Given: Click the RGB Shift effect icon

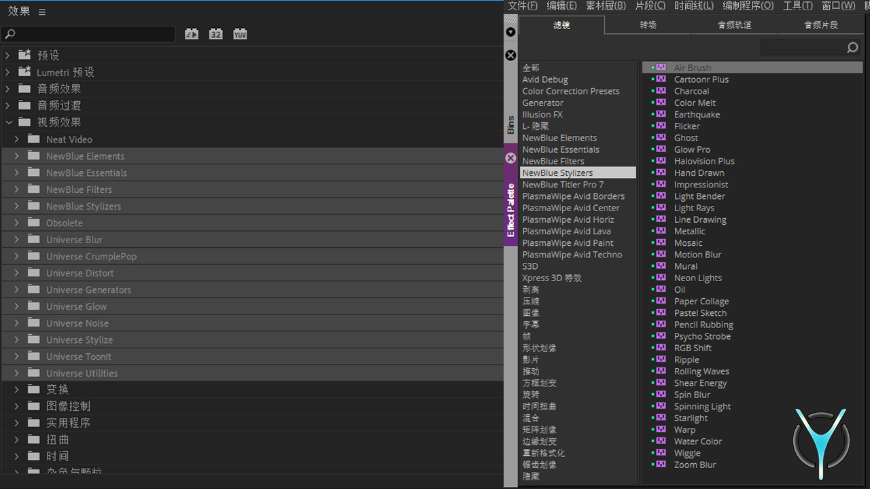Looking at the screenshot, I should (661, 347).
